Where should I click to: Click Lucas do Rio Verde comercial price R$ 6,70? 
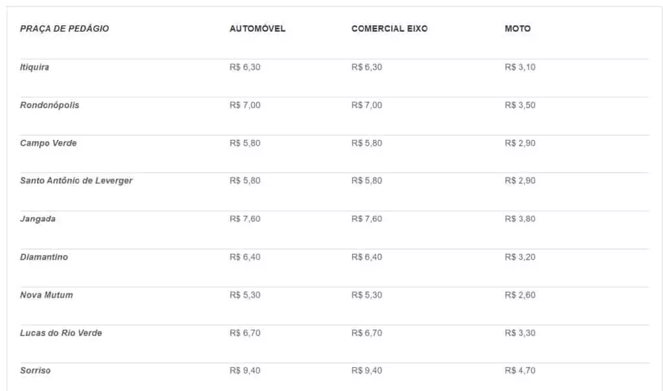tap(366, 333)
